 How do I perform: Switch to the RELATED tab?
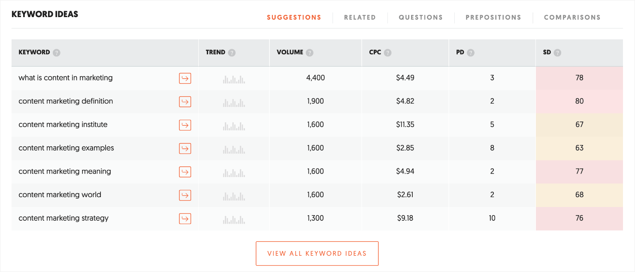pos(360,17)
